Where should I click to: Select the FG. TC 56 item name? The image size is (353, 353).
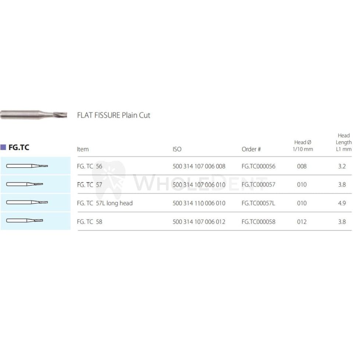pos(90,166)
